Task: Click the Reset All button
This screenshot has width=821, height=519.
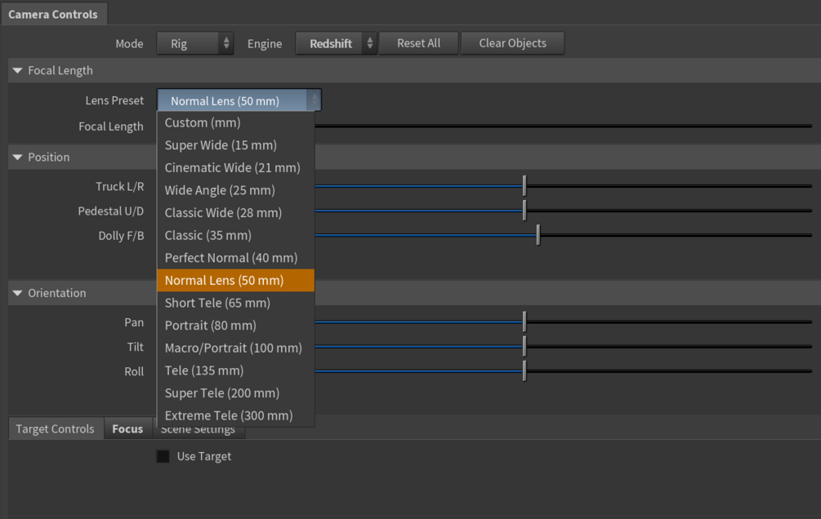Action: click(x=418, y=44)
